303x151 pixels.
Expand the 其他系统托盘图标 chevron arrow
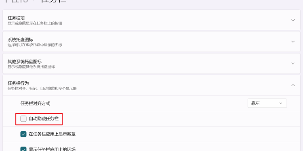(x=293, y=64)
